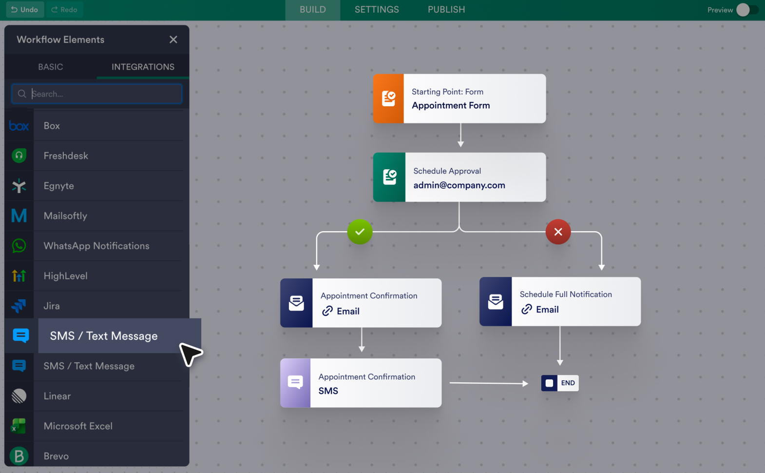
Task: Select the Box integration logo
Action: pyautogui.click(x=19, y=126)
